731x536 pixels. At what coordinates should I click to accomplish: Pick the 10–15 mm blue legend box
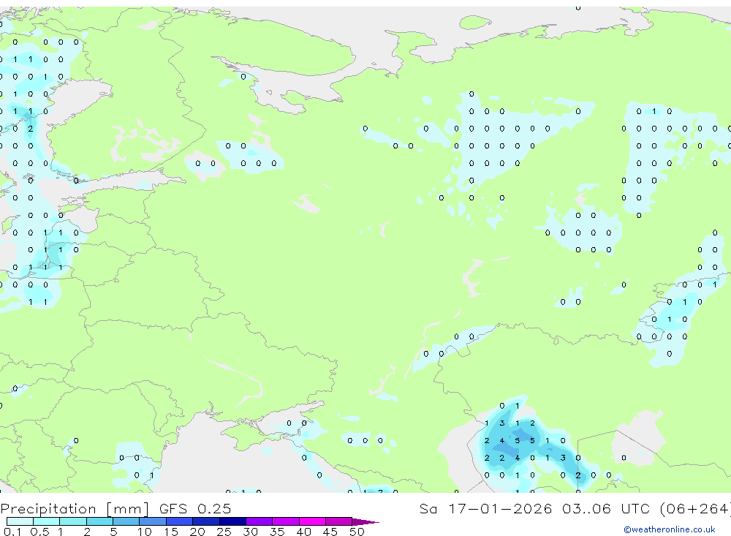click(153, 521)
